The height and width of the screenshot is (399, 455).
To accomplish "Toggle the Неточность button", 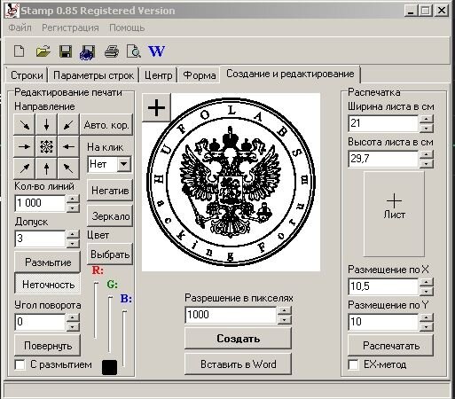I will [47, 285].
